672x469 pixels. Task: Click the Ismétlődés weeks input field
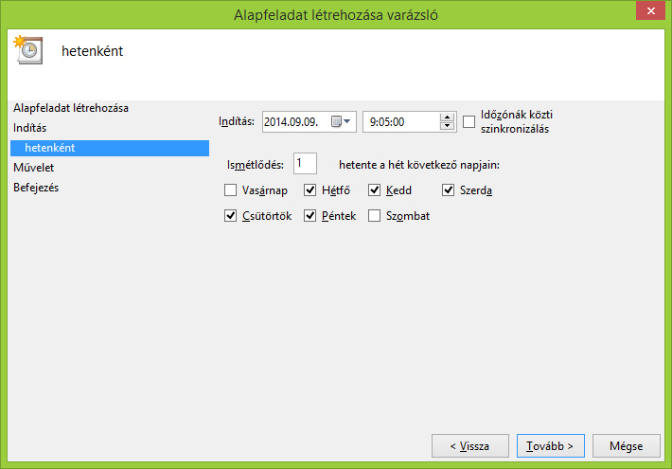tap(305, 164)
